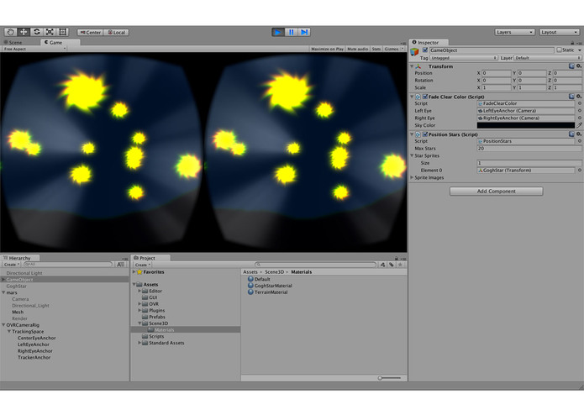Select the Scale tool
Image resolution: width=584 pixels, height=415 pixels.
(50, 32)
